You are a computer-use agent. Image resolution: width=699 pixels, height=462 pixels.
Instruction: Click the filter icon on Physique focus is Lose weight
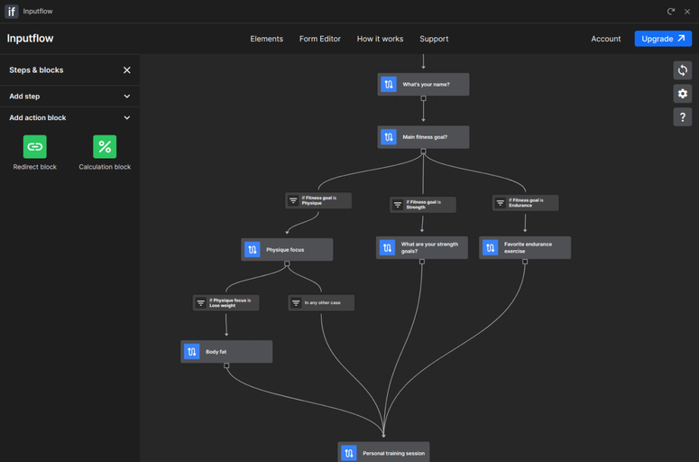200,303
